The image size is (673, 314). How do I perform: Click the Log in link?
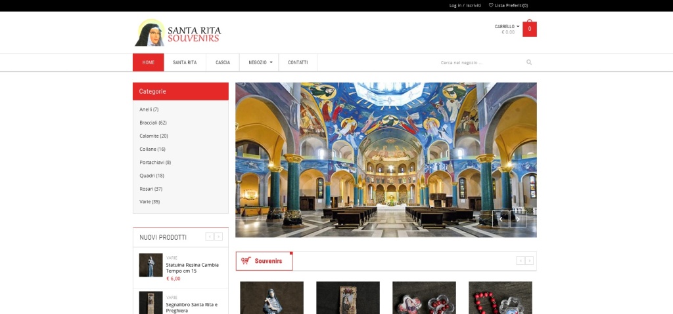(x=455, y=5)
